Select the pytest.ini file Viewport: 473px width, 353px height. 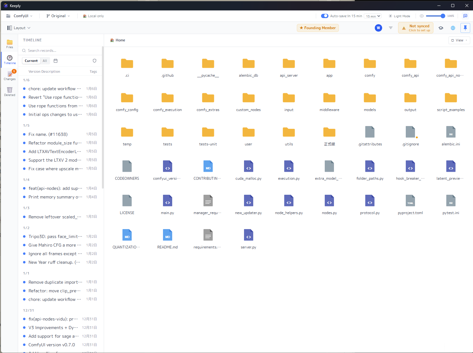[451, 205]
